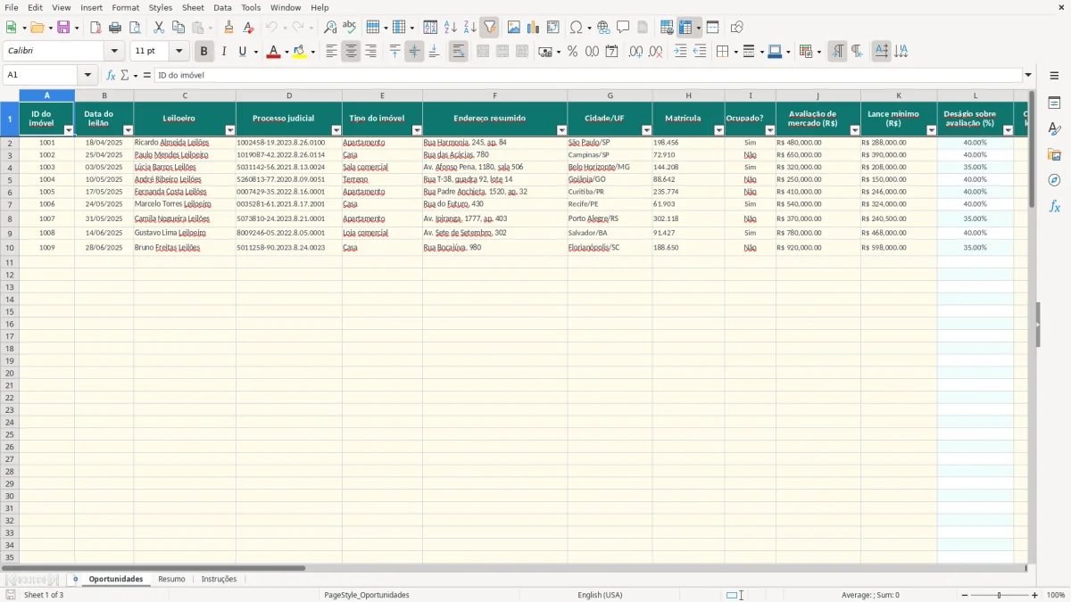
Task: Show the Draw Functions shapes icon
Action: coord(736,28)
